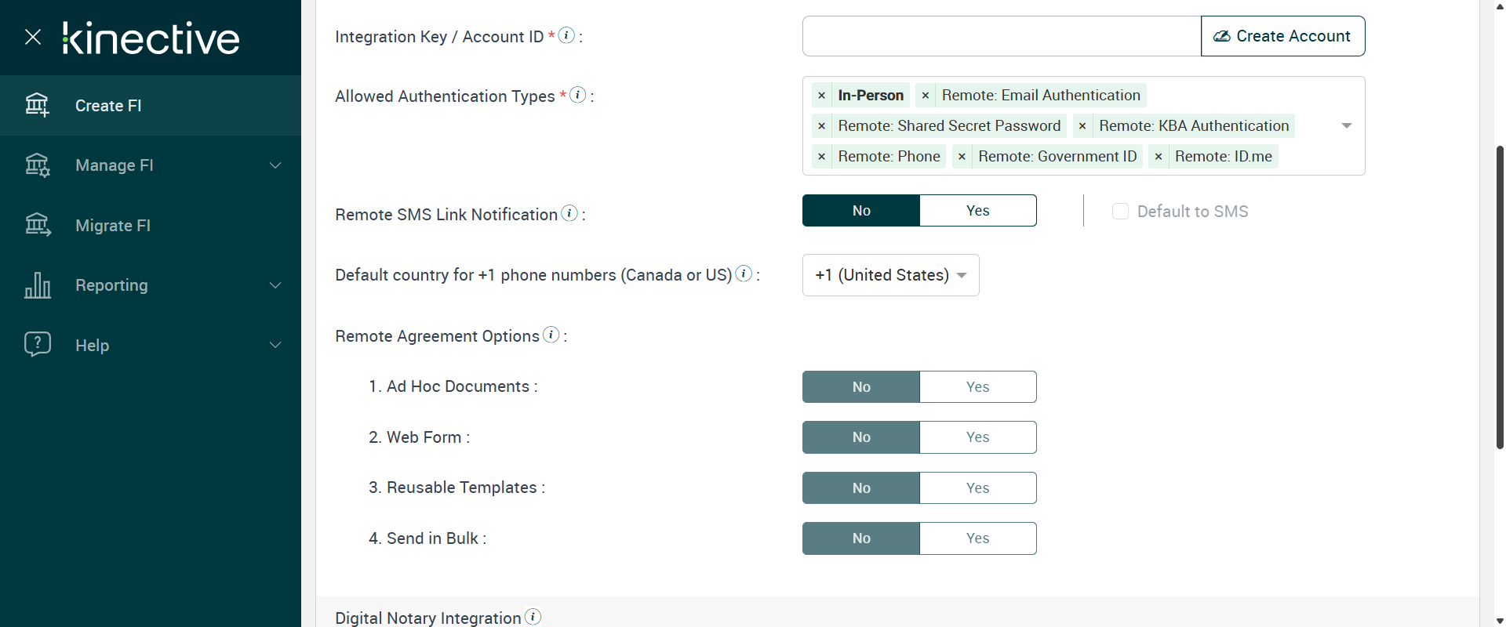1506x627 pixels.
Task: Click the Migrate FI bank icon
Action: click(x=37, y=225)
